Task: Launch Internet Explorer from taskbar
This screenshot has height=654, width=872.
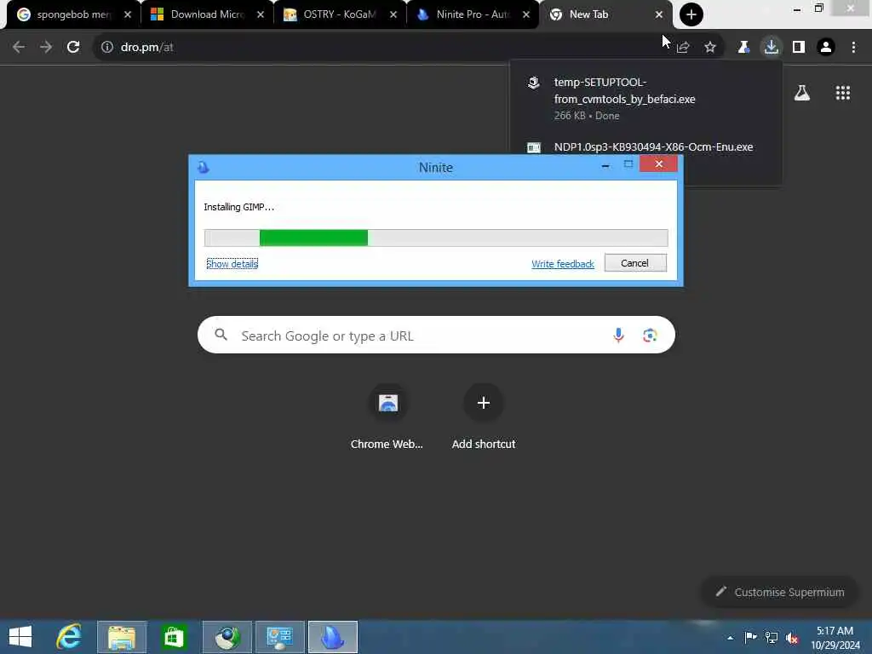Action: point(69,637)
